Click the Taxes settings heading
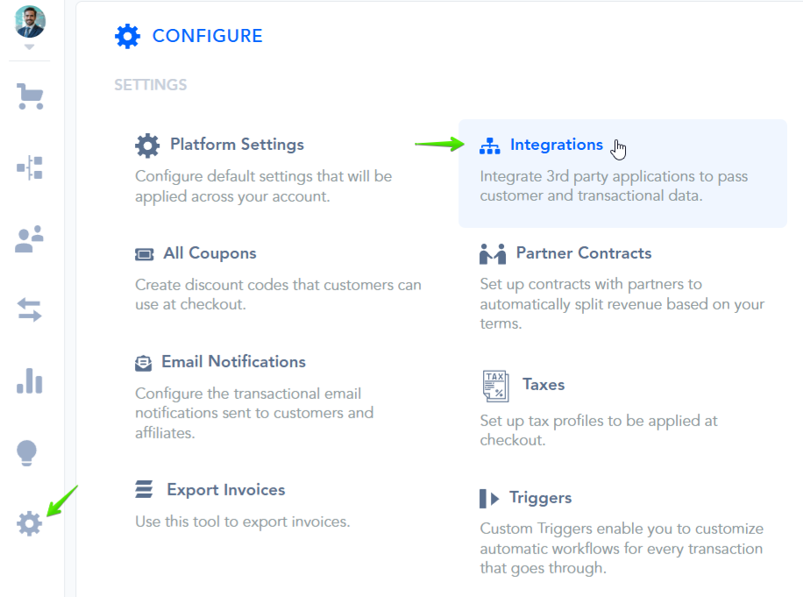 click(x=544, y=385)
